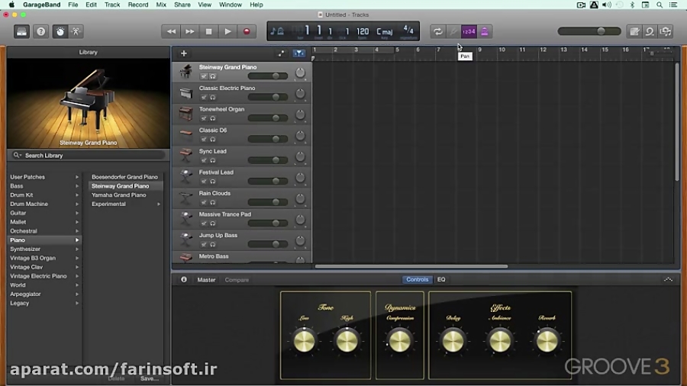Viewport: 687px width, 386px height.
Task: Open the Smart Controls info inspector button
Action: (183, 280)
